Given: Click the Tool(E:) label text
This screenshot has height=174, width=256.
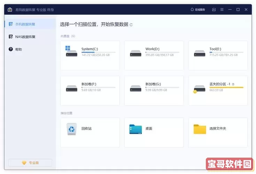Looking at the screenshot, I should 215,49.
